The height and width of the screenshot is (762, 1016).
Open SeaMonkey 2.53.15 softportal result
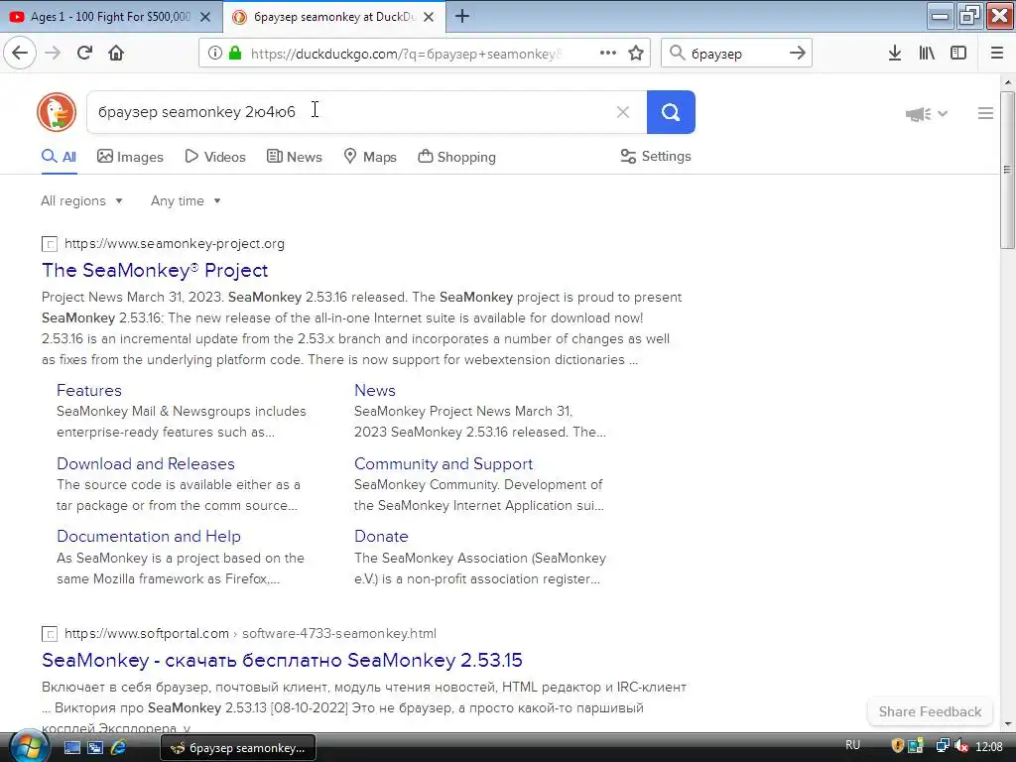point(282,660)
